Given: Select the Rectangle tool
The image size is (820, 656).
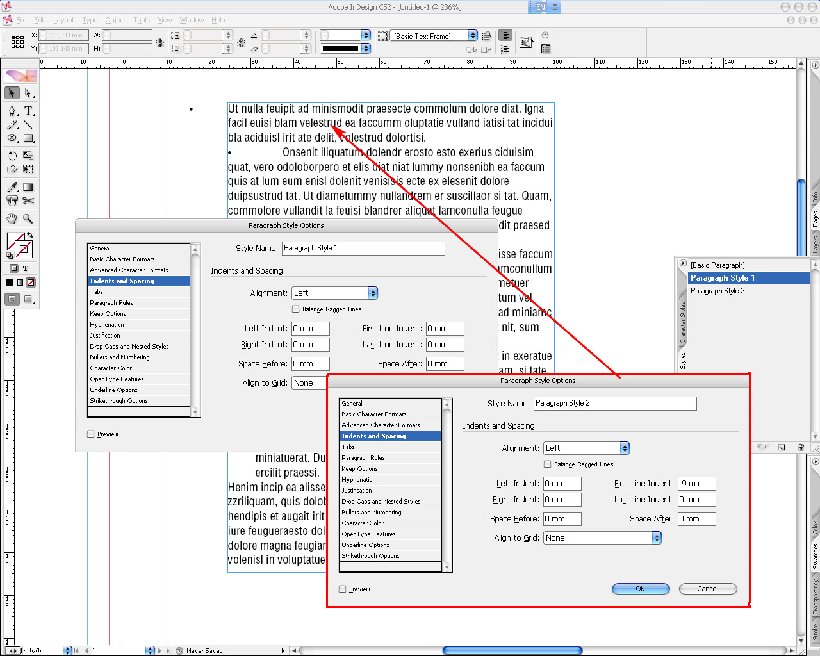Looking at the screenshot, I should pos(28,138).
